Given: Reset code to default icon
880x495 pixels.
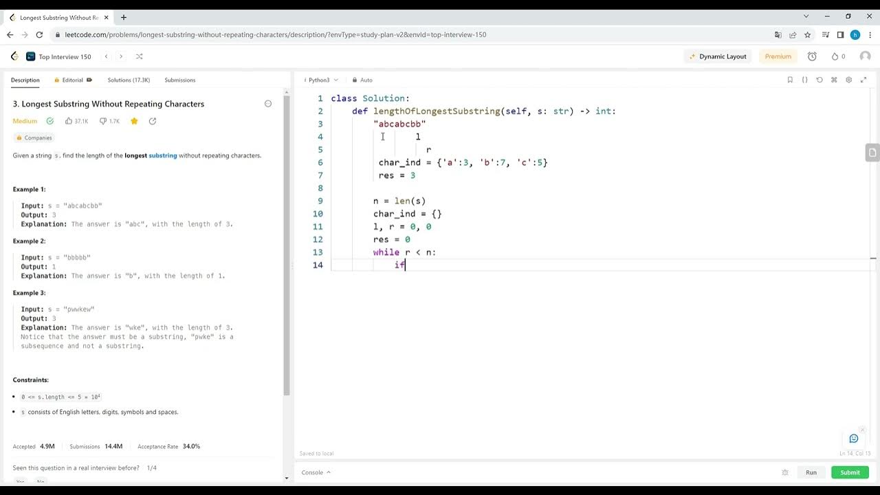Looking at the screenshot, I should pos(819,80).
